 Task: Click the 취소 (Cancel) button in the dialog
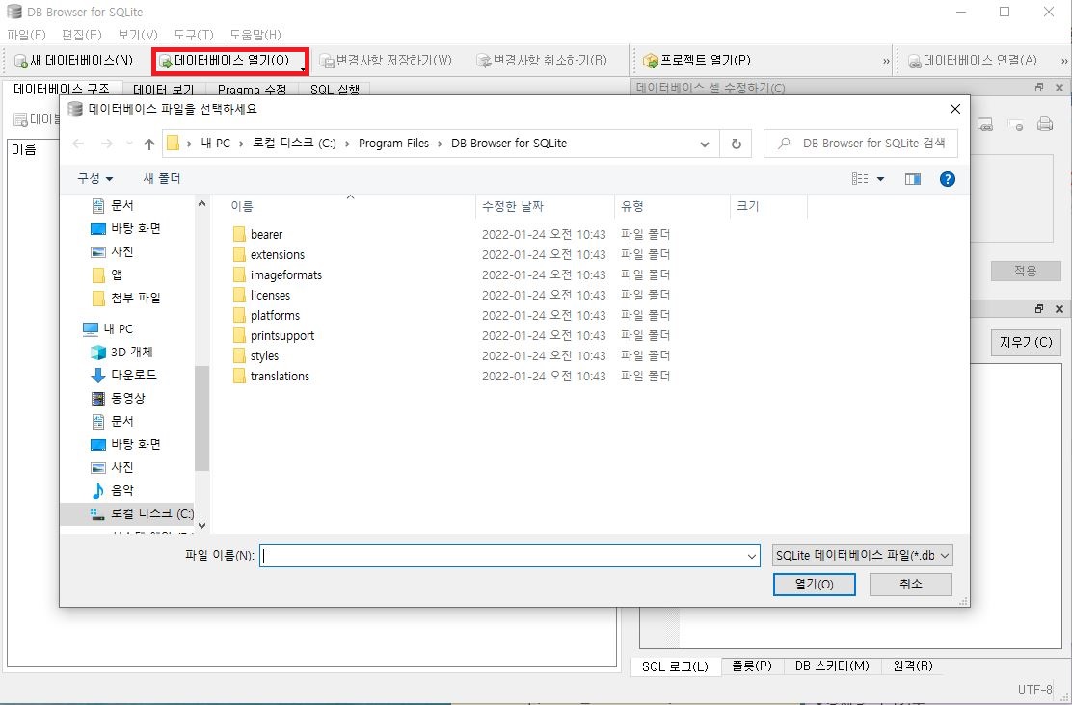tap(911, 584)
